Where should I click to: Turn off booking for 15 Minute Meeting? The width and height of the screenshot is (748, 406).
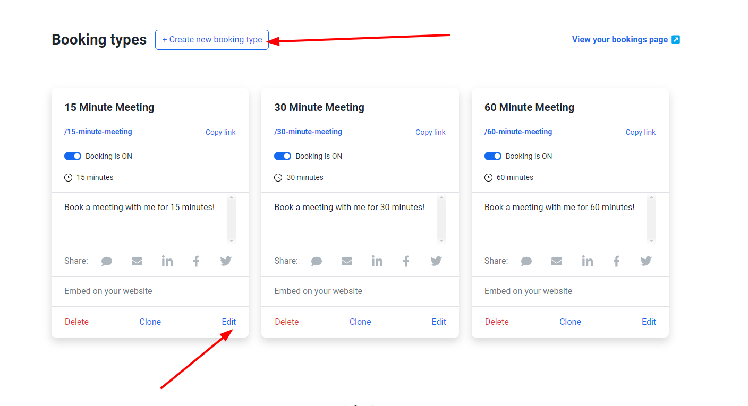coord(73,156)
